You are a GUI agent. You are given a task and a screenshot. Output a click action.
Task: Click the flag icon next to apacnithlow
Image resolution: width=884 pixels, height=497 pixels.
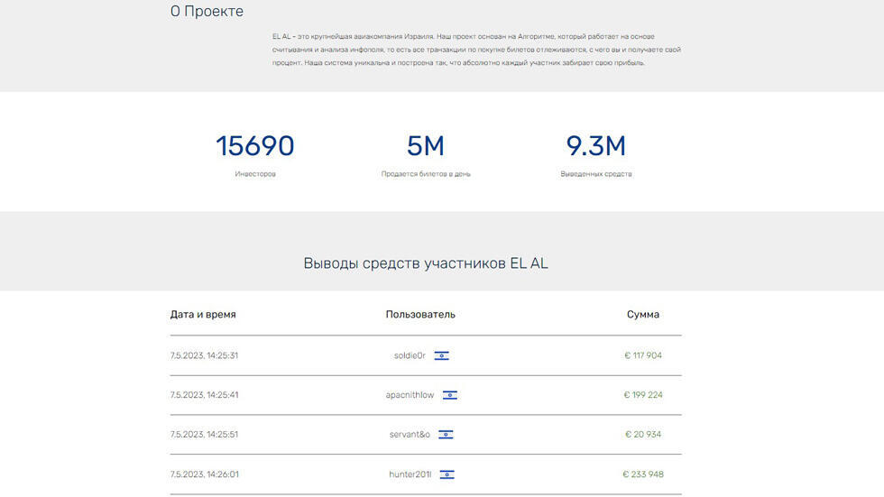click(x=449, y=395)
